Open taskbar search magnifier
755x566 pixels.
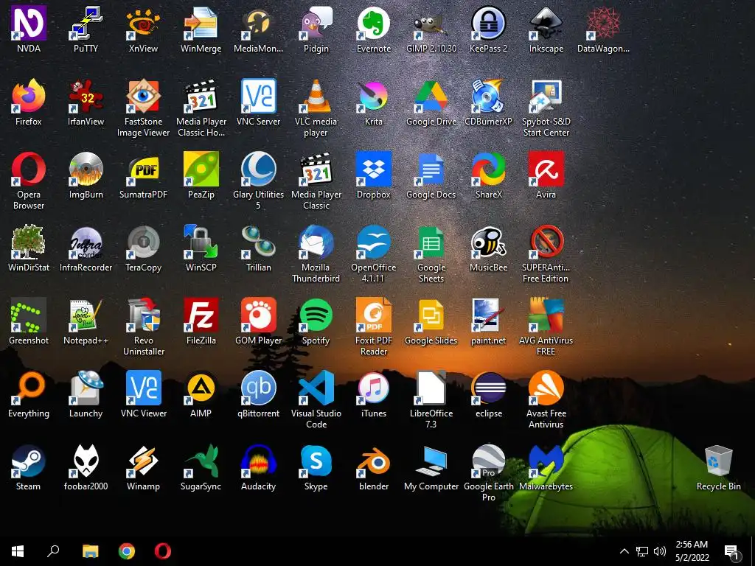[53, 551]
